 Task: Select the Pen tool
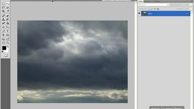(x=3, y=31)
